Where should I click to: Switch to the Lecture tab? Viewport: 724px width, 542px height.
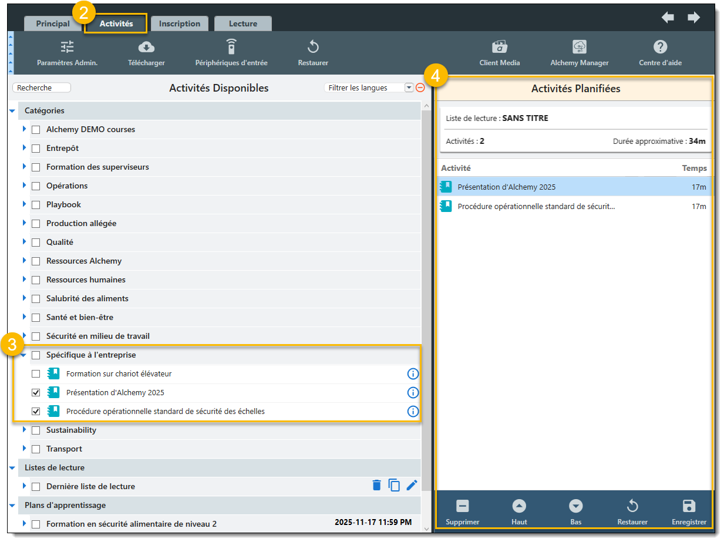243,24
